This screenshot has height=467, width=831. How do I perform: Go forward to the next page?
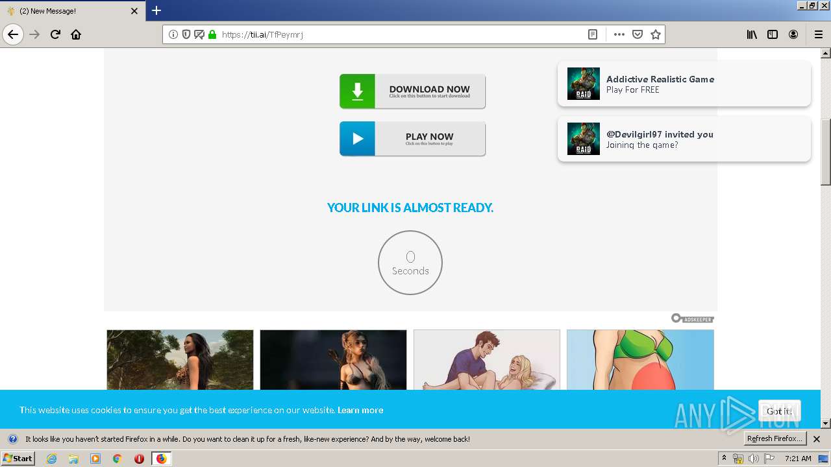click(x=34, y=34)
